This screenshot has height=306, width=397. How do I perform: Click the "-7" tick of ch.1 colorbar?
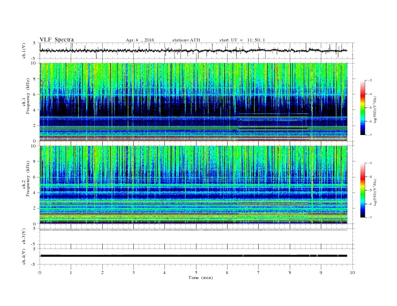click(x=369, y=135)
